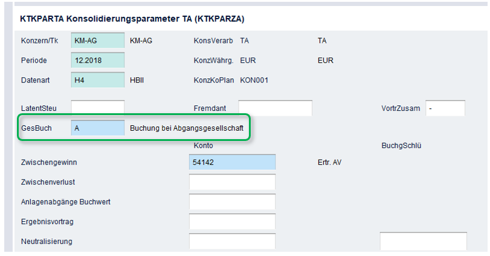Select the Periode field showing 12.2018
The width and height of the screenshot is (490, 256).
[98, 60]
